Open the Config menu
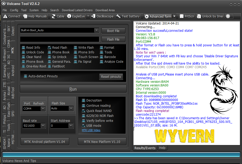242x164 pixels. pos(14,10)
